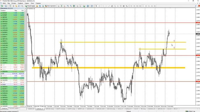Toggle the Terminal window icon
This screenshot has width=200, height=112.
tap(19, 6)
